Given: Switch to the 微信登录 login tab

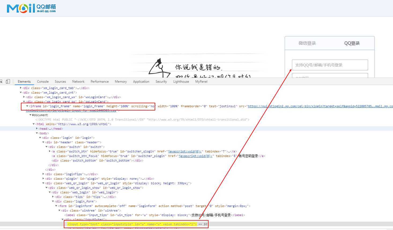Looking at the screenshot, I should pos(307,43).
